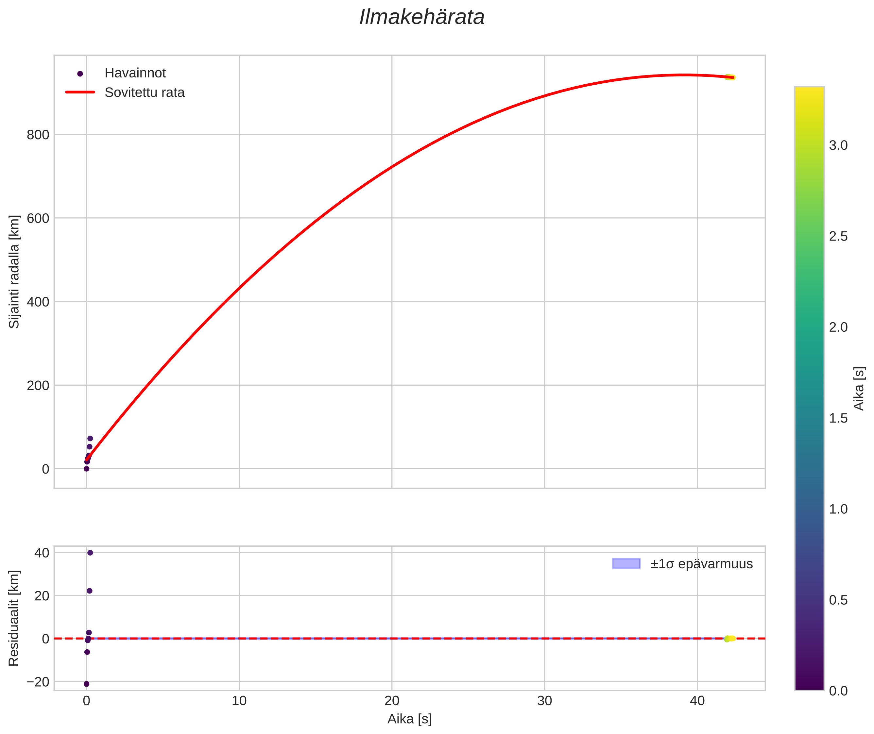Click the 'Havainnot' legend entry
This screenshot has height=734, width=874.
tap(135, 73)
